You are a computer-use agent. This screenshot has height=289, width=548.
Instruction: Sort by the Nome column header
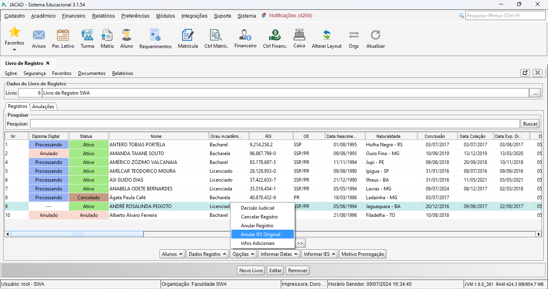[x=159, y=136]
